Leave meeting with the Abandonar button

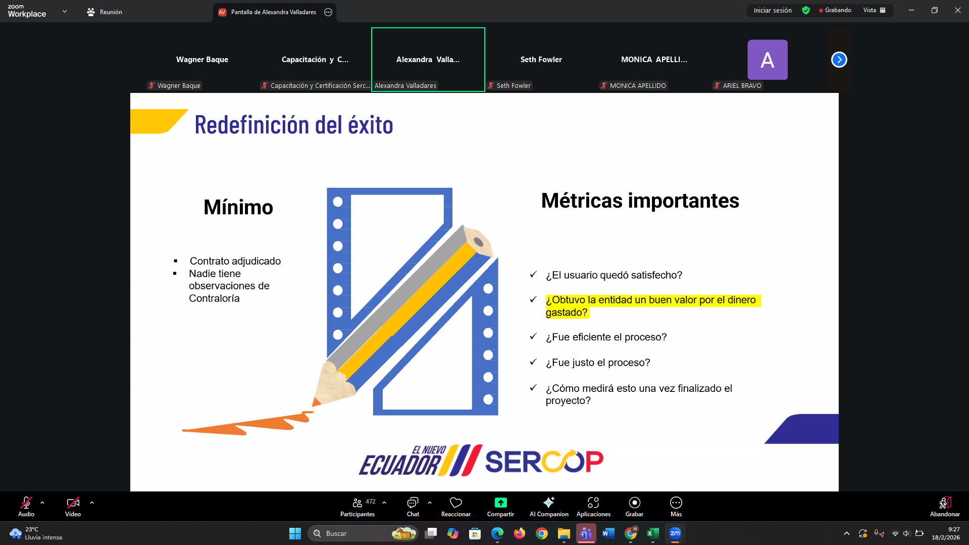click(945, 507)
